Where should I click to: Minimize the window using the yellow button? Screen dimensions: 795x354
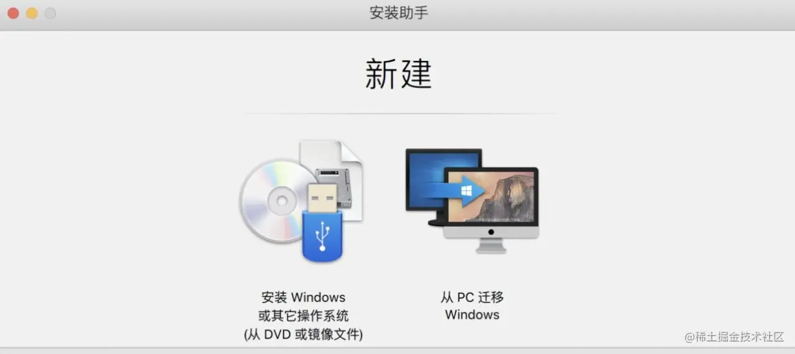pos(32,13)
